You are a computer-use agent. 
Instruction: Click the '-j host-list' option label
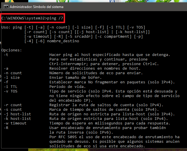[17, 114]
